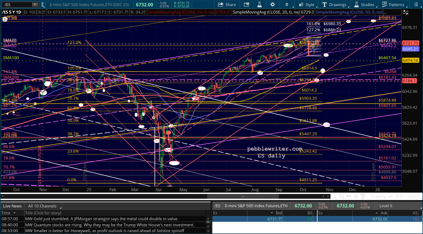Screen dimensions: 423x234
Task: Open the Gold just stumbled news headline
Action: 102,219
